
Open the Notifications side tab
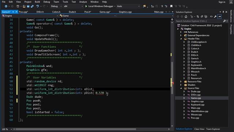coord(231,16)
